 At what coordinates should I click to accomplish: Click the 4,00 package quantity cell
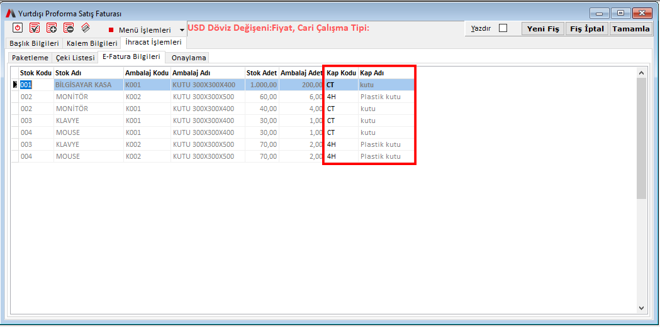[301, 109]
